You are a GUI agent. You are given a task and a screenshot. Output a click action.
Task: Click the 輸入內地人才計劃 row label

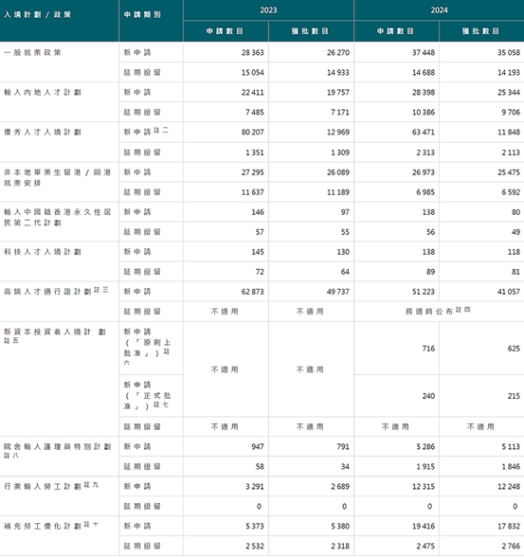[43, 93]
